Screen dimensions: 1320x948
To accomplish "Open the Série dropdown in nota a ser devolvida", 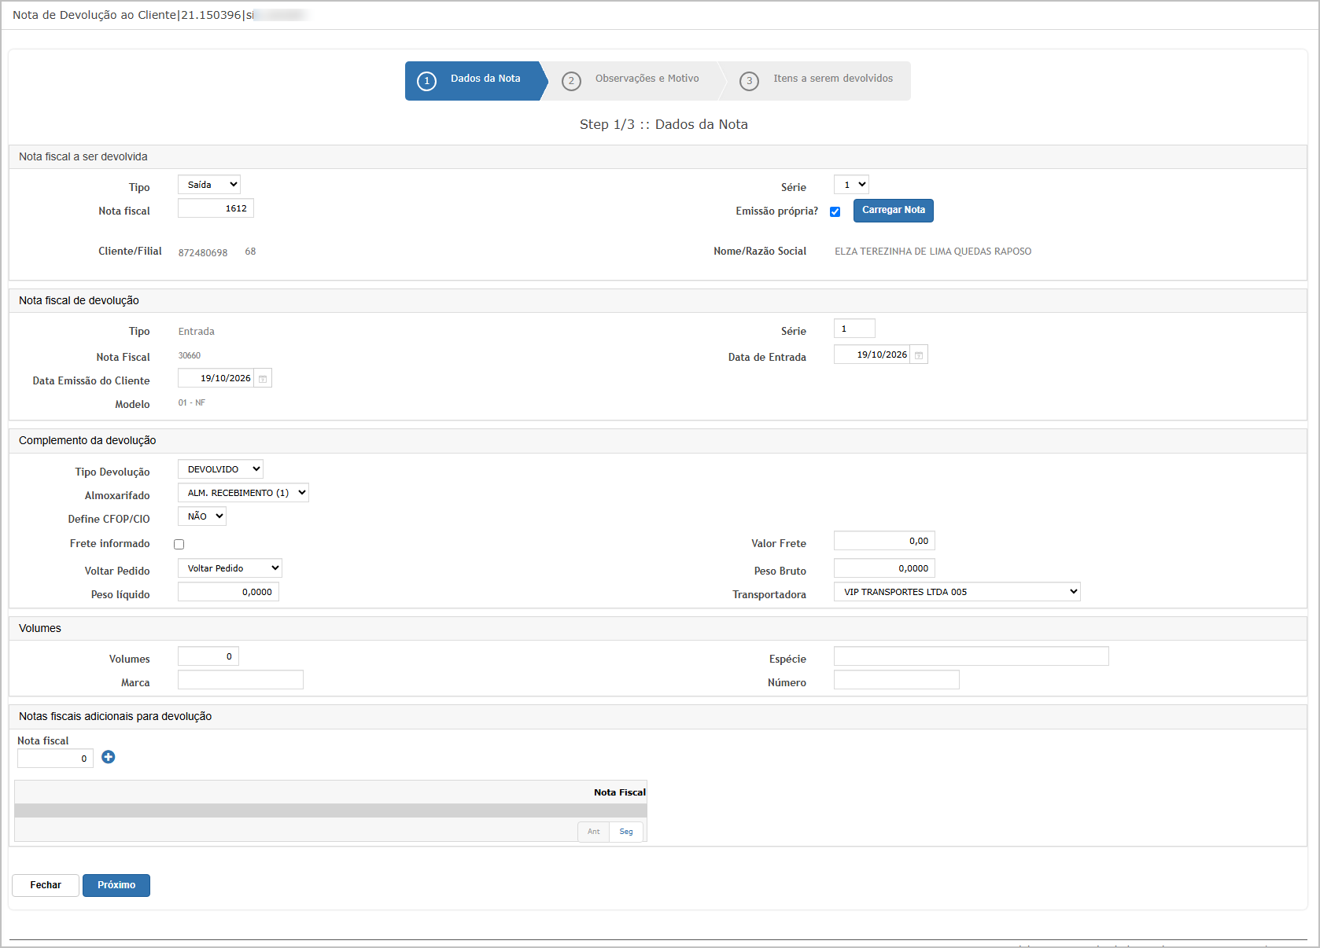I will click(x=851, y=185).
